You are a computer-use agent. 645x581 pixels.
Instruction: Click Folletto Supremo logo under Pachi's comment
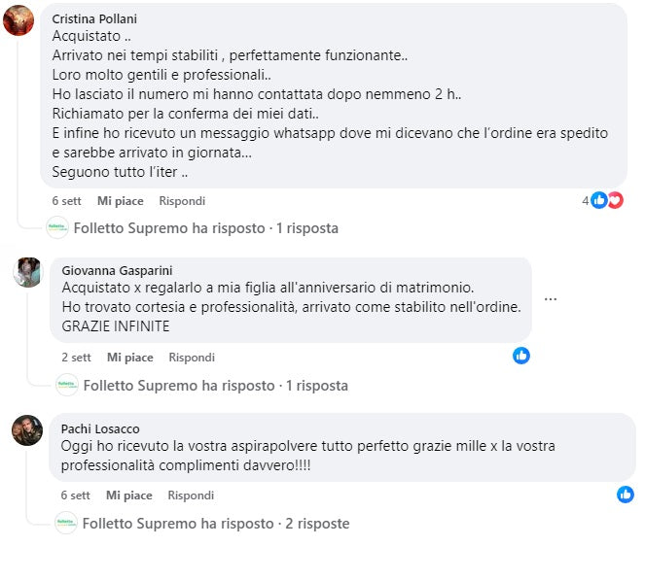point(66,524)
